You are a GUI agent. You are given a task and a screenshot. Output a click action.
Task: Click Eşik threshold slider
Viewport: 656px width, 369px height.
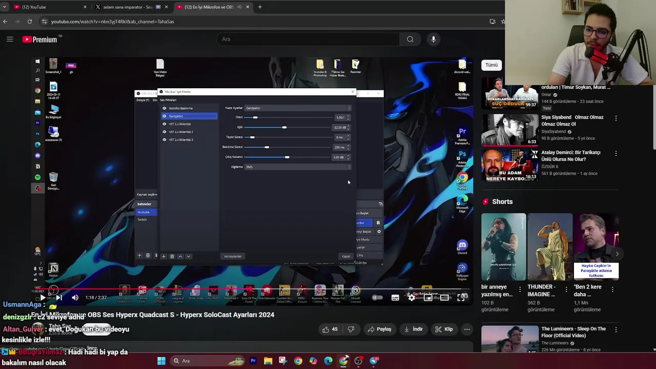[x=288, y=127]
